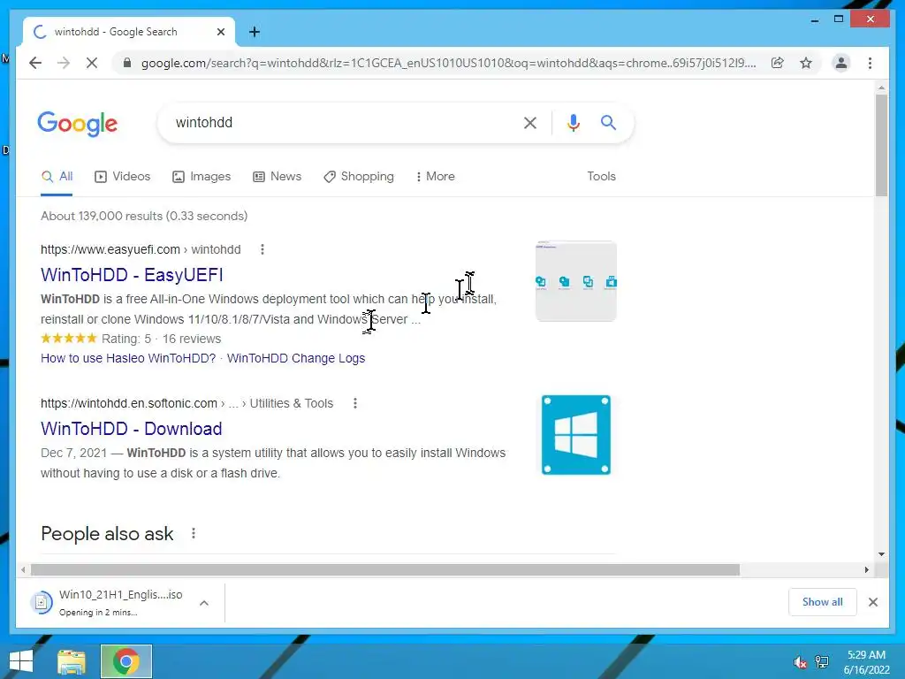Viewport: 905px width, 679px height.
Task: Open the Softonic WinToHDD logo thumbnail
Action: coord(576,435)
